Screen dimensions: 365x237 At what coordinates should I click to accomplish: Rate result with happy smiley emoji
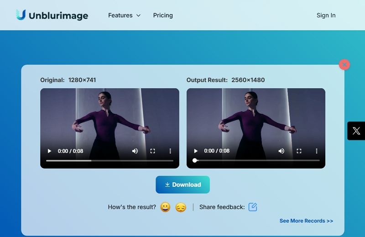pos(165,207)
